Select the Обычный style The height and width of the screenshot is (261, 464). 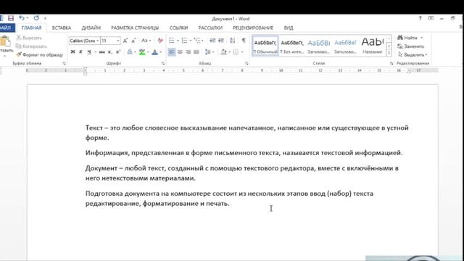click(x=265, y=46)
